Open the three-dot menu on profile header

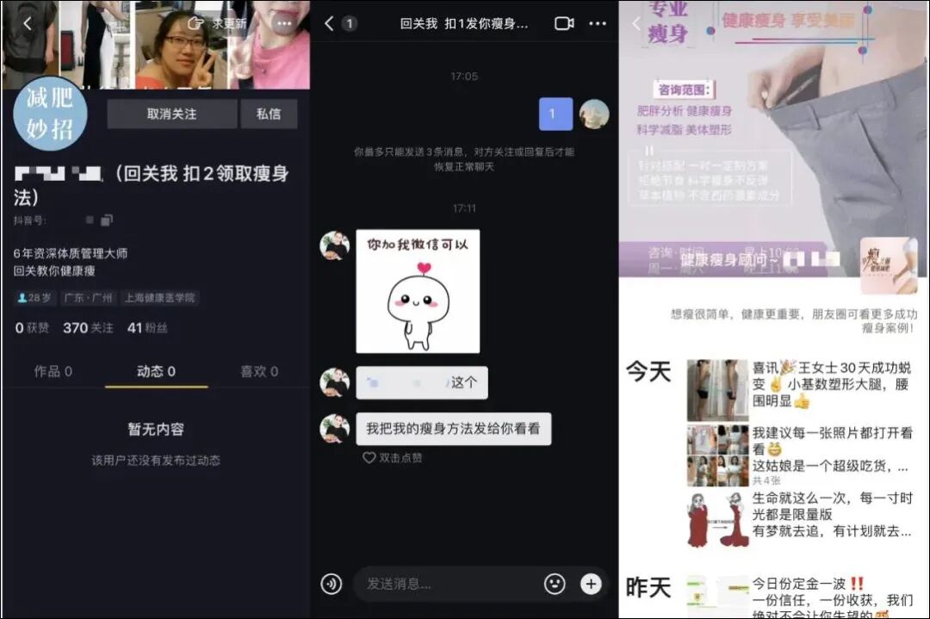[284, 24]
